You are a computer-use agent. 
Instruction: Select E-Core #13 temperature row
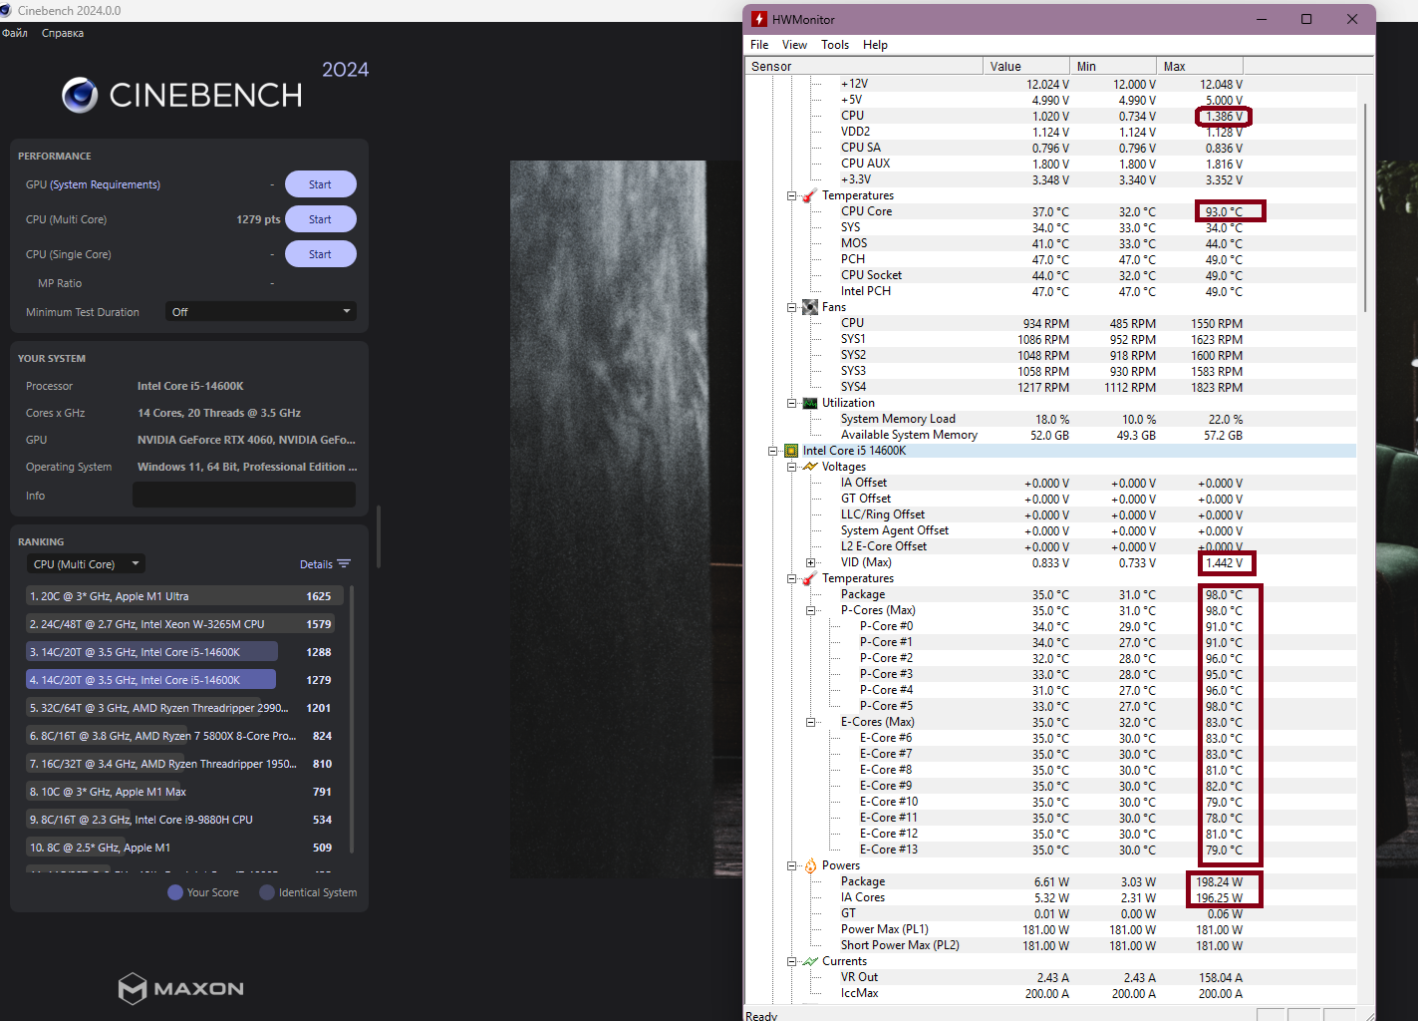pyautogui.click(x=1050, y=850)
